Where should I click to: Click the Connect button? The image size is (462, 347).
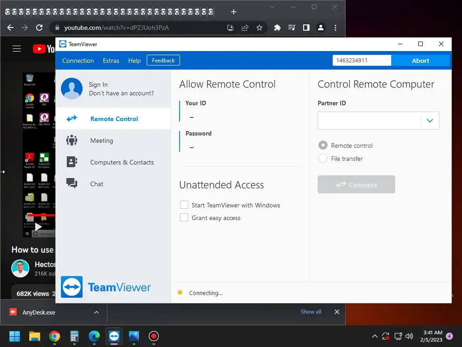click(356, 184)
